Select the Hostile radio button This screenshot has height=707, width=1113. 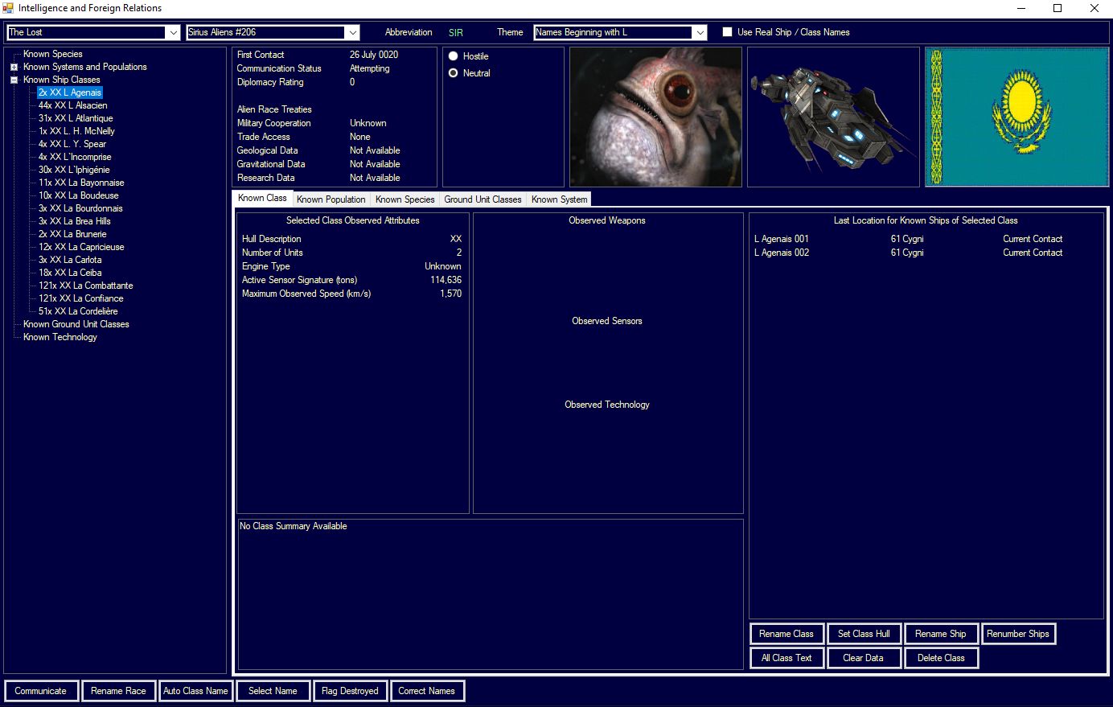pyautogui.click(x=454, y=56)
